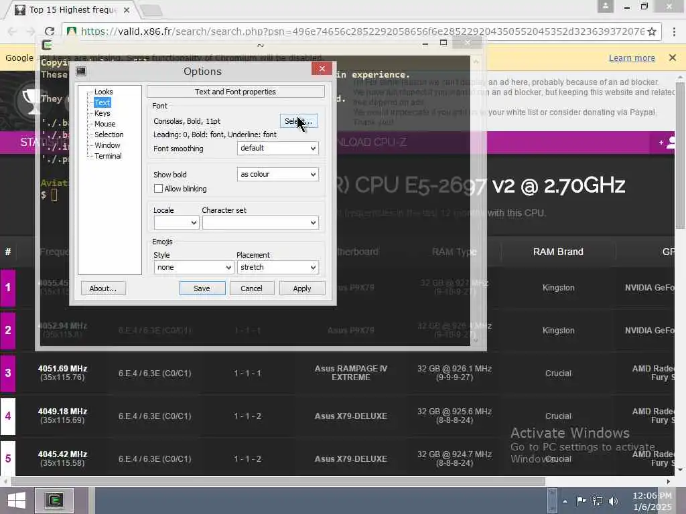Click the network tray icon
This screenshot has height=514, width=686.
coord(597,501)
